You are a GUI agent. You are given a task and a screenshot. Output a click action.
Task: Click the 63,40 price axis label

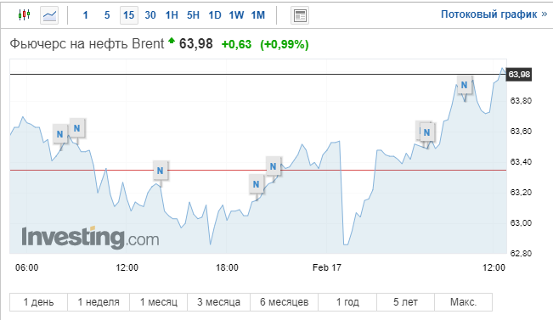(521, 162)
